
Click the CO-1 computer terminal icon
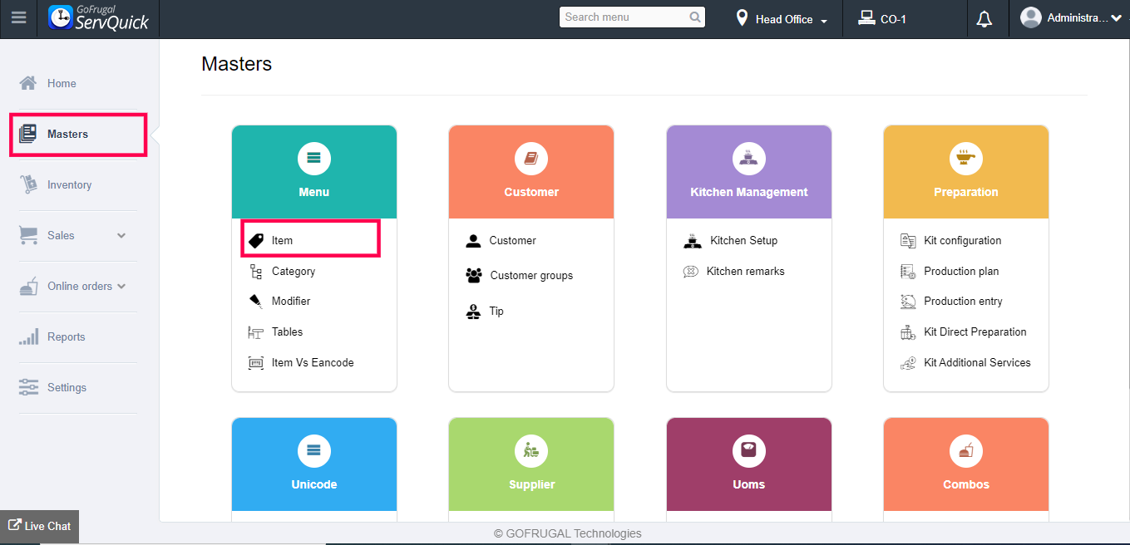tap(866, 17)
